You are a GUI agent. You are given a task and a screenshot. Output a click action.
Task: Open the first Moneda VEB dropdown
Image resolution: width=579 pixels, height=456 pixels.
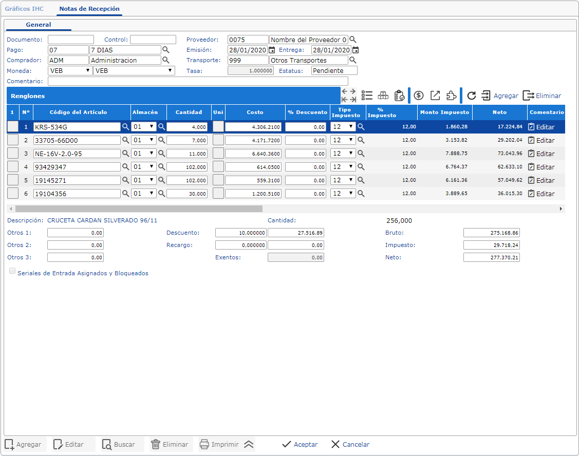70,71
